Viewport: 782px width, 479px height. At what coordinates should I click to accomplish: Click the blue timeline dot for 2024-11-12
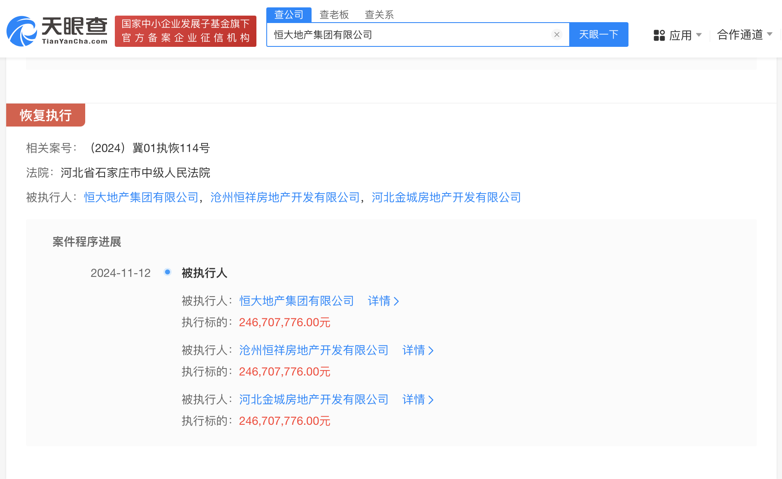(x=168, y=272)
